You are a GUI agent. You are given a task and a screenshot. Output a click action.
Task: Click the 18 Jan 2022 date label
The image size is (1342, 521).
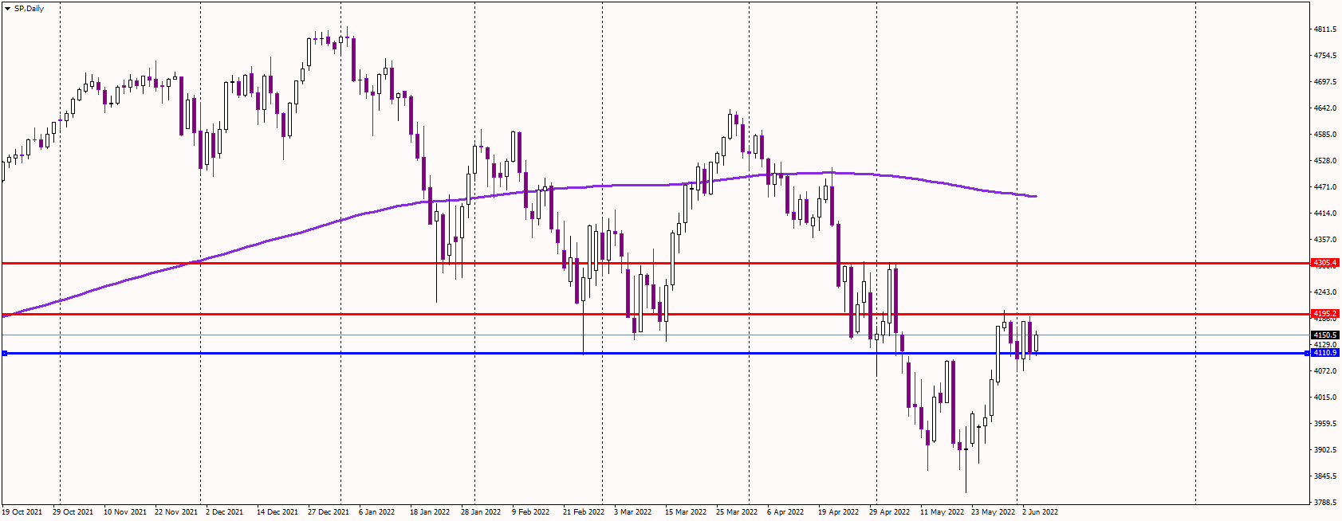click(x=430, y=512)
